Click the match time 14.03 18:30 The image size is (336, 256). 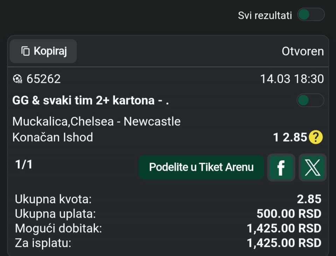[x=292, y=79]
